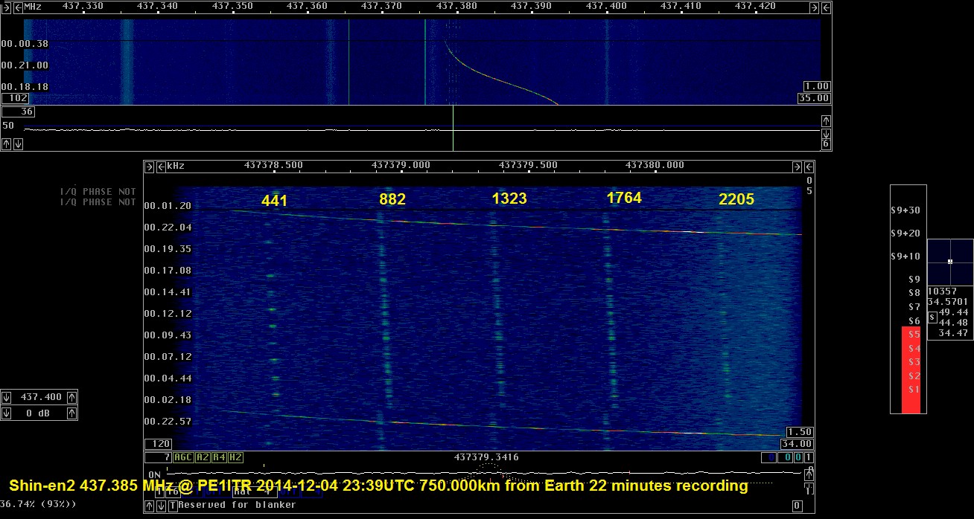The image size is (974, 519).
Task: Click the H2 button in baseband toolbar
Action: (235, 458)
